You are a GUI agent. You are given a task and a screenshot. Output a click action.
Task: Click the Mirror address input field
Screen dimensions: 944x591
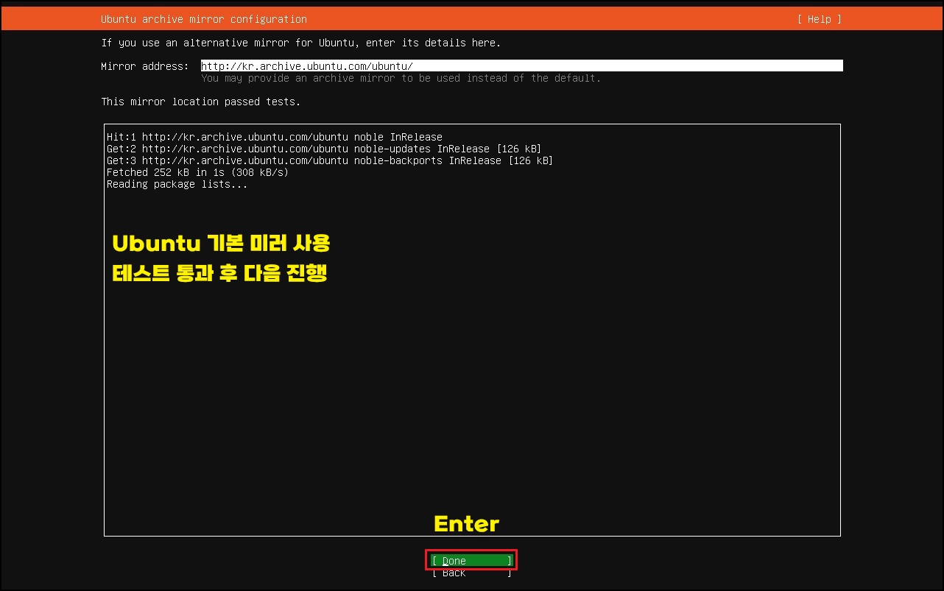[521, 66]
